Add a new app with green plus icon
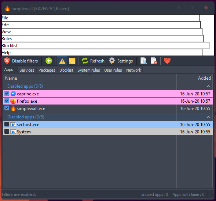 point(49,61)
